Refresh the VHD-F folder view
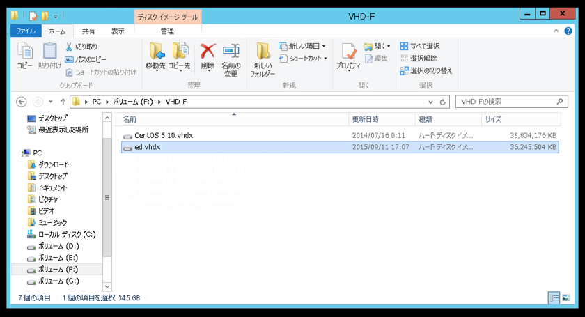Image resolution: width=585 pixels, height=317 pixels. point(442,102)
